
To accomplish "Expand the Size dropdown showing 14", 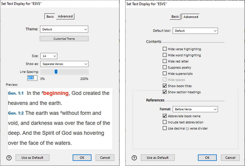I will pos(49,56).
